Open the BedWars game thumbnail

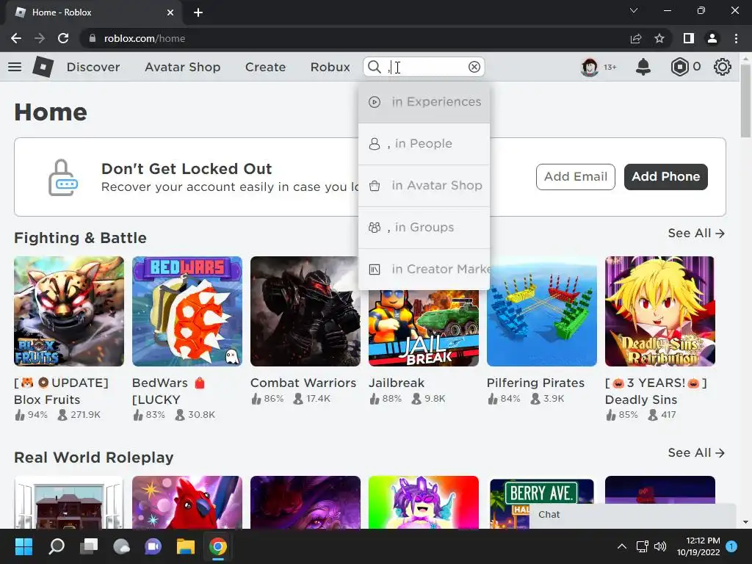(x=187, y=311)
